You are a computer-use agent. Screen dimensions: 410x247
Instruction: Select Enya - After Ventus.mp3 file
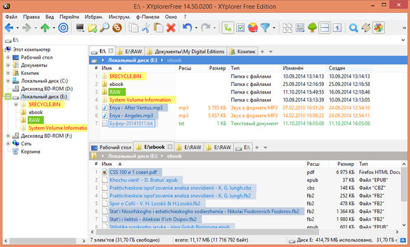coord(136,108)
